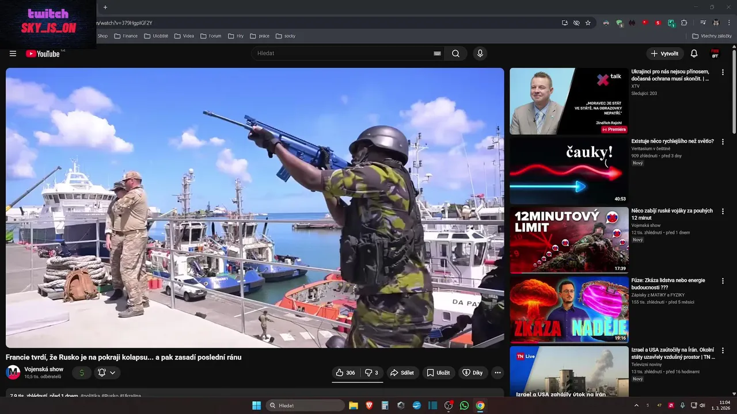Click the Sdílet share button
Screen dimensions: 737x414
pos(402,373)
